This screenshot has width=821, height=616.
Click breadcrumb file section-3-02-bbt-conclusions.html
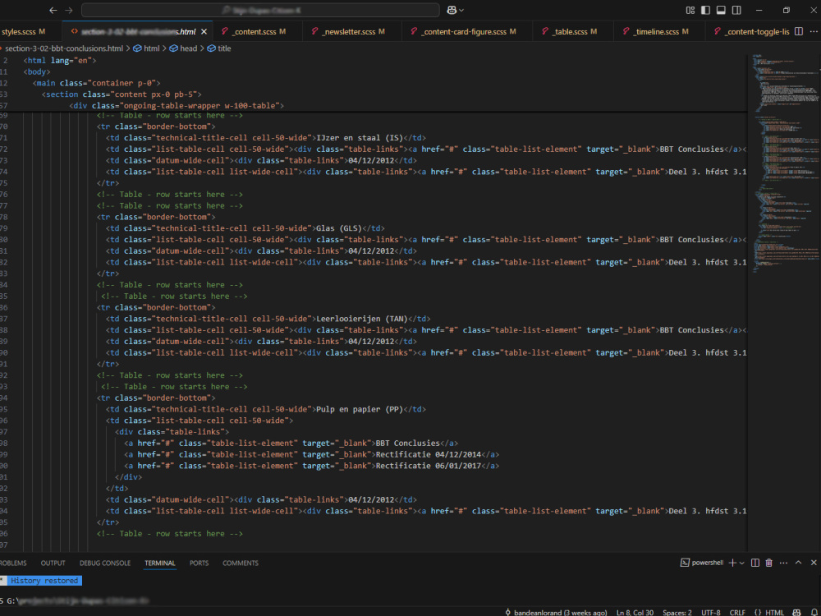point(64,48)
